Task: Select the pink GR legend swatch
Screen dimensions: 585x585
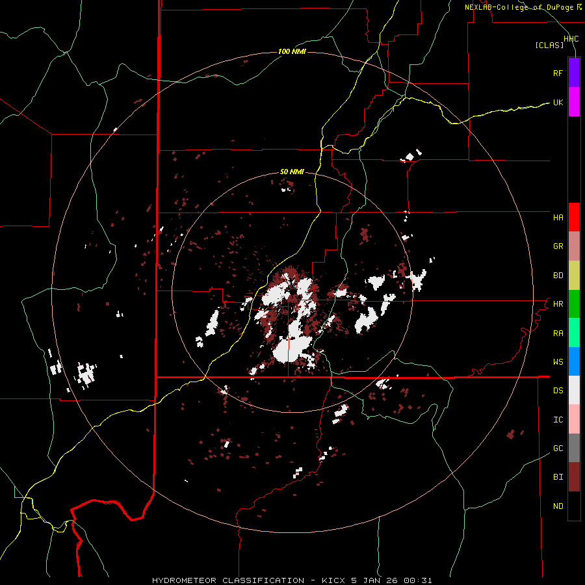Action: pyautogui.click(x=574, y=246)
